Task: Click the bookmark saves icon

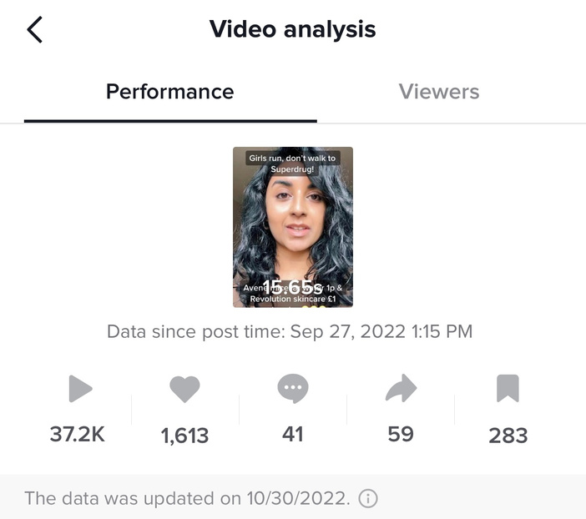Action: 508,388
